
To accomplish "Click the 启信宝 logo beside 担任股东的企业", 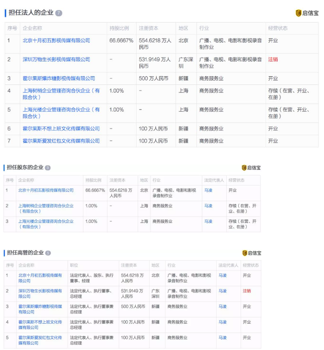I will click(251, 168).
